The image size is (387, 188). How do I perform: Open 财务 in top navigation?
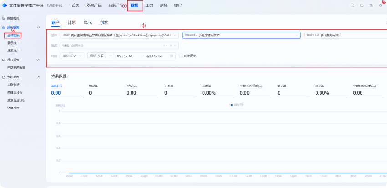(x=163, y=5)
